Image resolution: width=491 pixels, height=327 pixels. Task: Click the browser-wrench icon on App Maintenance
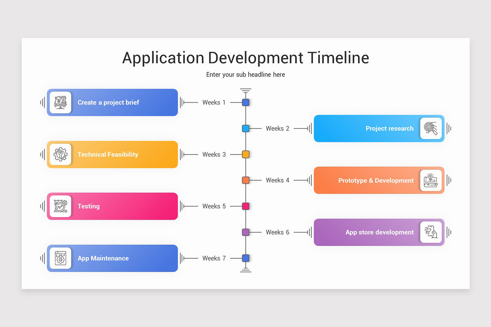61,258
